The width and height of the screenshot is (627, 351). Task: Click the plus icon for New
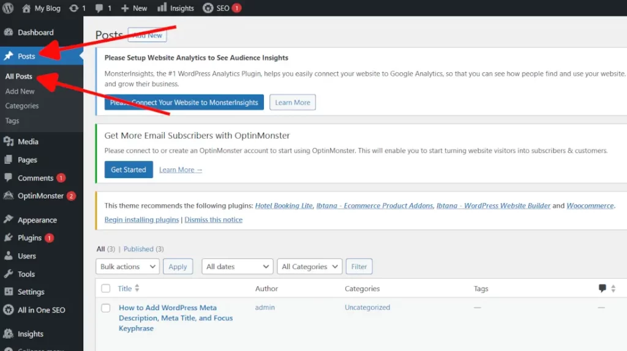point(125,8)
